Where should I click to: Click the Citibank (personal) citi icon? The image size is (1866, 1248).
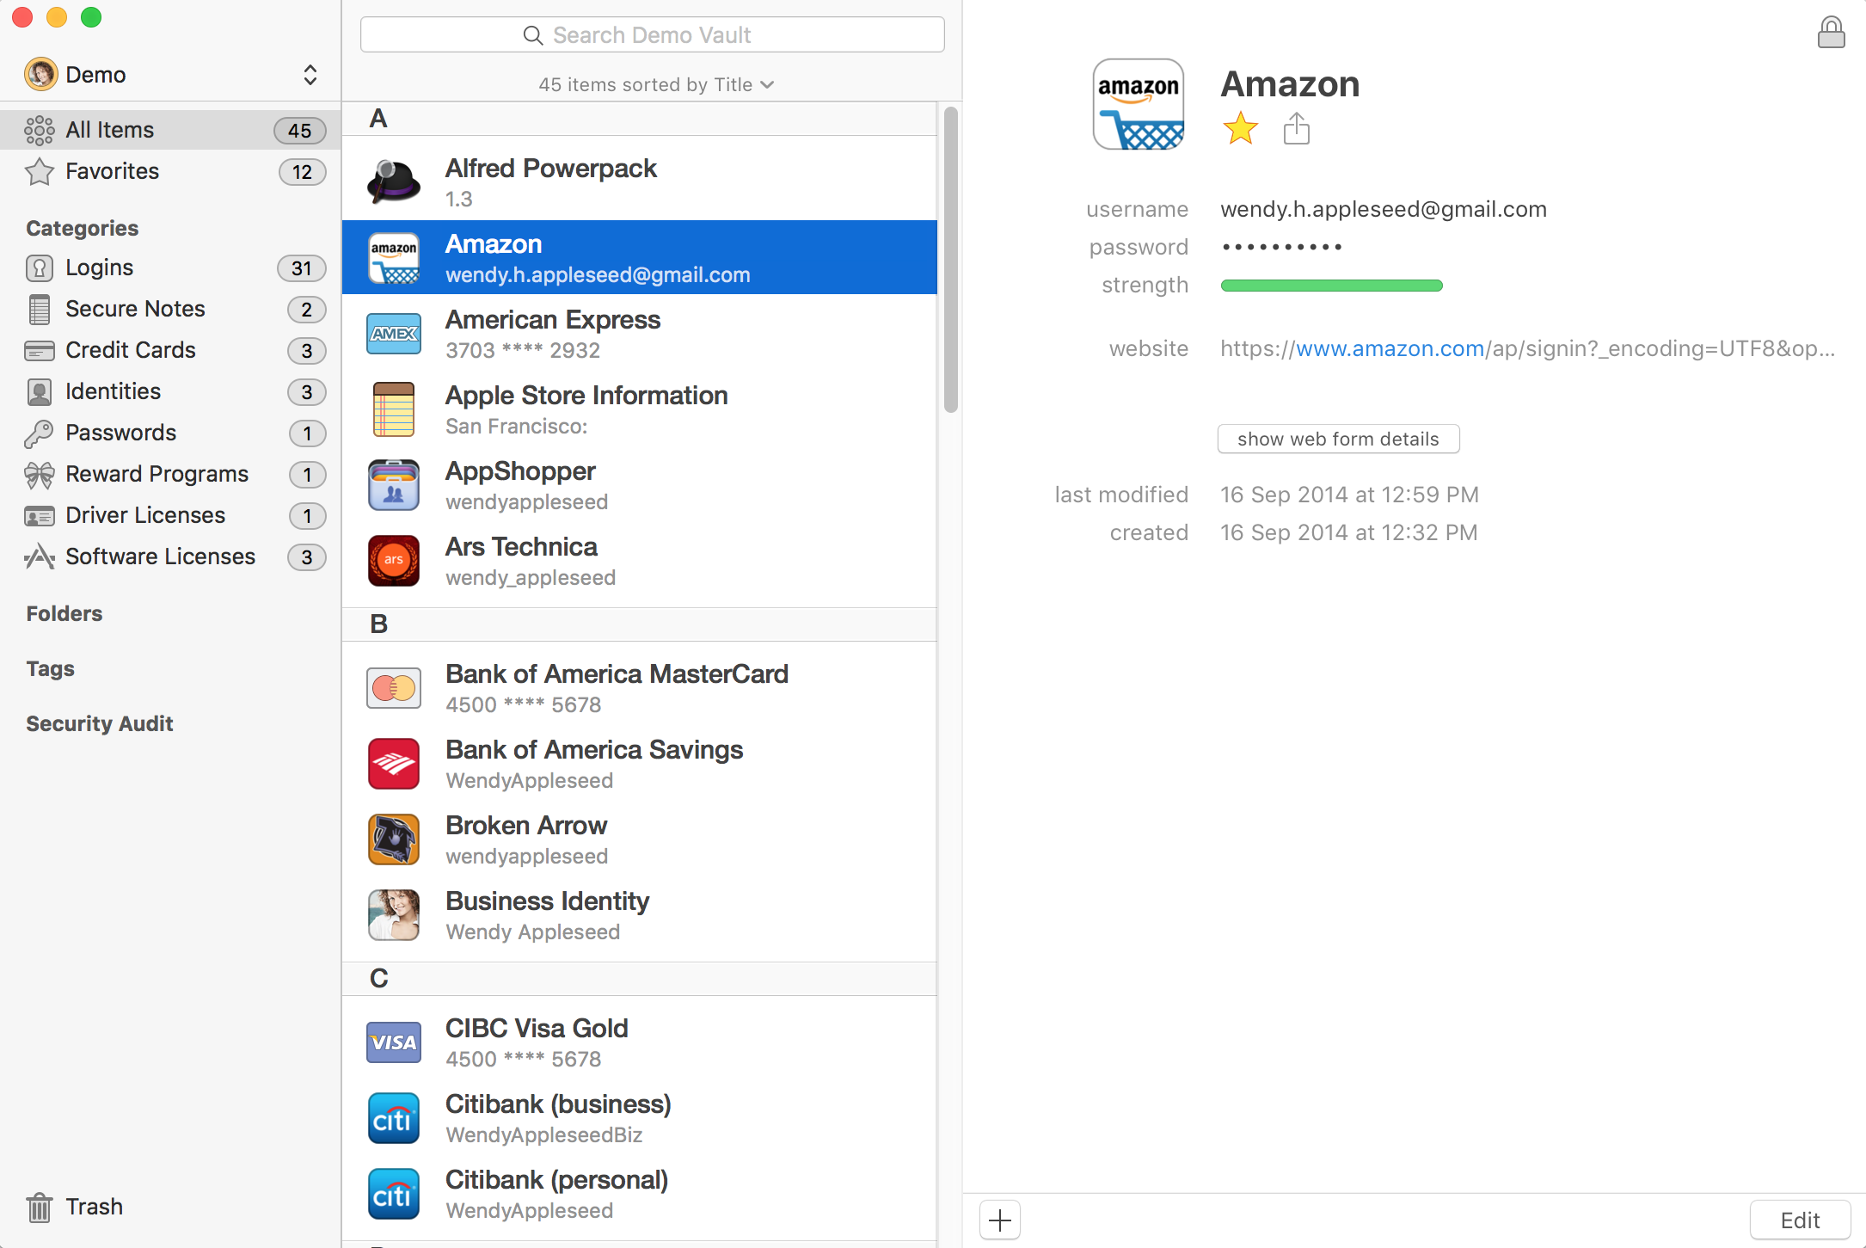393,1194
